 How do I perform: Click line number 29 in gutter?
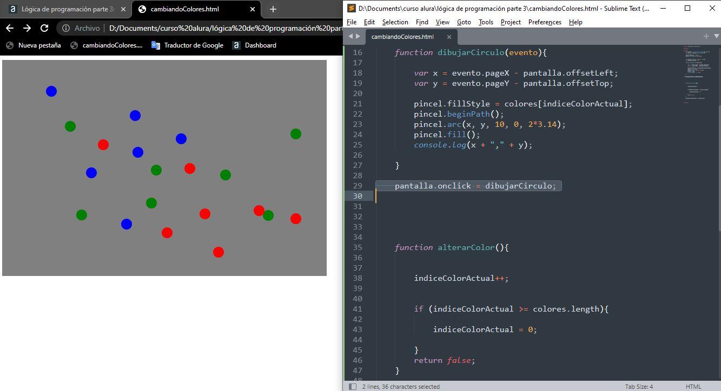[x=357, y=186]
